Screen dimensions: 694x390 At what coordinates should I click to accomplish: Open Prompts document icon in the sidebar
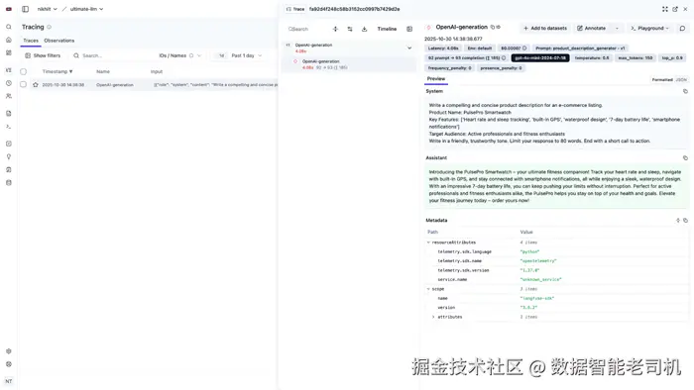tap(8, 113)
